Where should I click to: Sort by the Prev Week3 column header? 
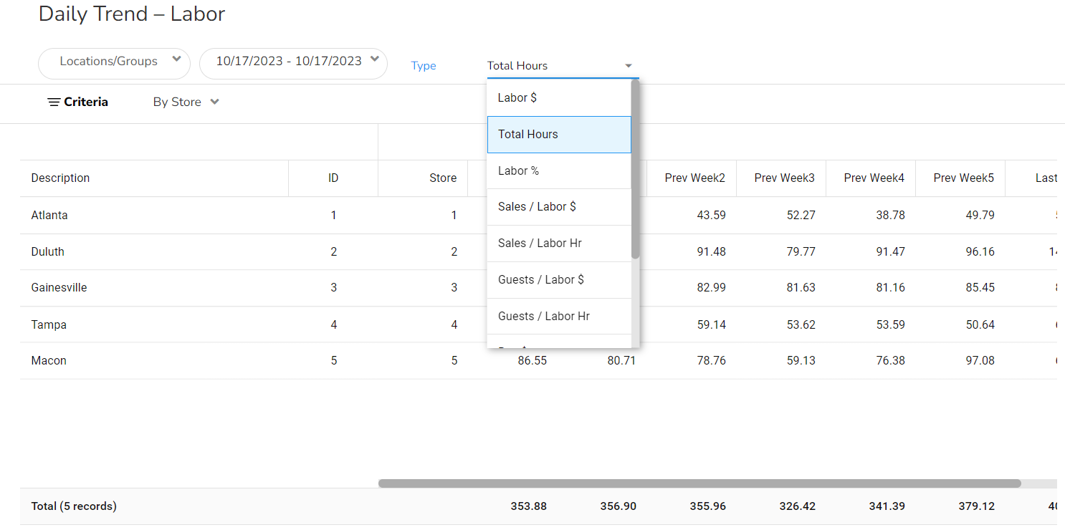pos(784,178)
